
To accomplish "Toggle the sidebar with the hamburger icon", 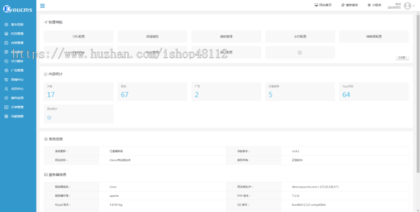I will 42,6.
